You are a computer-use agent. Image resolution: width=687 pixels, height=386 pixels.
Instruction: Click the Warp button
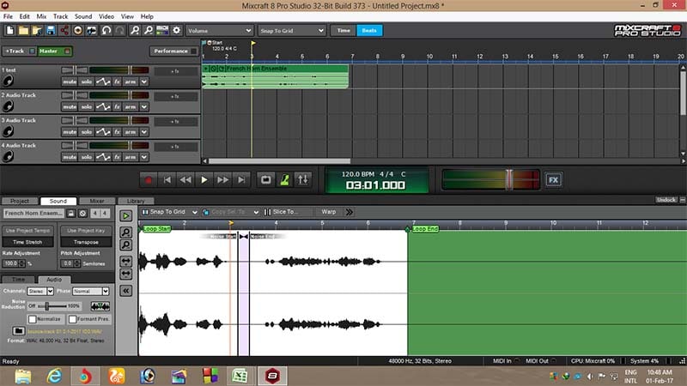click(x=329, y=212)
